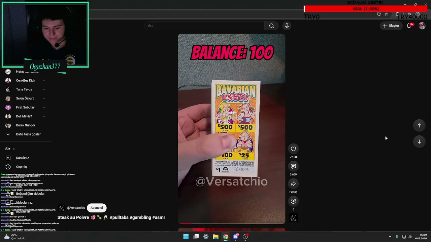The width and height of the screenshot is (431, 242).
Task: Click the remix icon above 6
Action: point(293,201)
